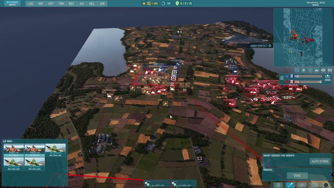The width and height of the screenshot is (334, 188).
Task: Toggle the highlighted line drawing tool icon
Action: pyautogui.click(x=290, y=185)
